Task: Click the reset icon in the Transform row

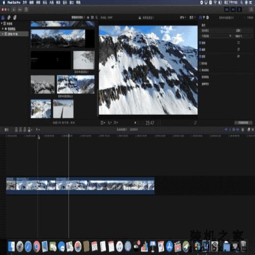Action: [239, 43]
